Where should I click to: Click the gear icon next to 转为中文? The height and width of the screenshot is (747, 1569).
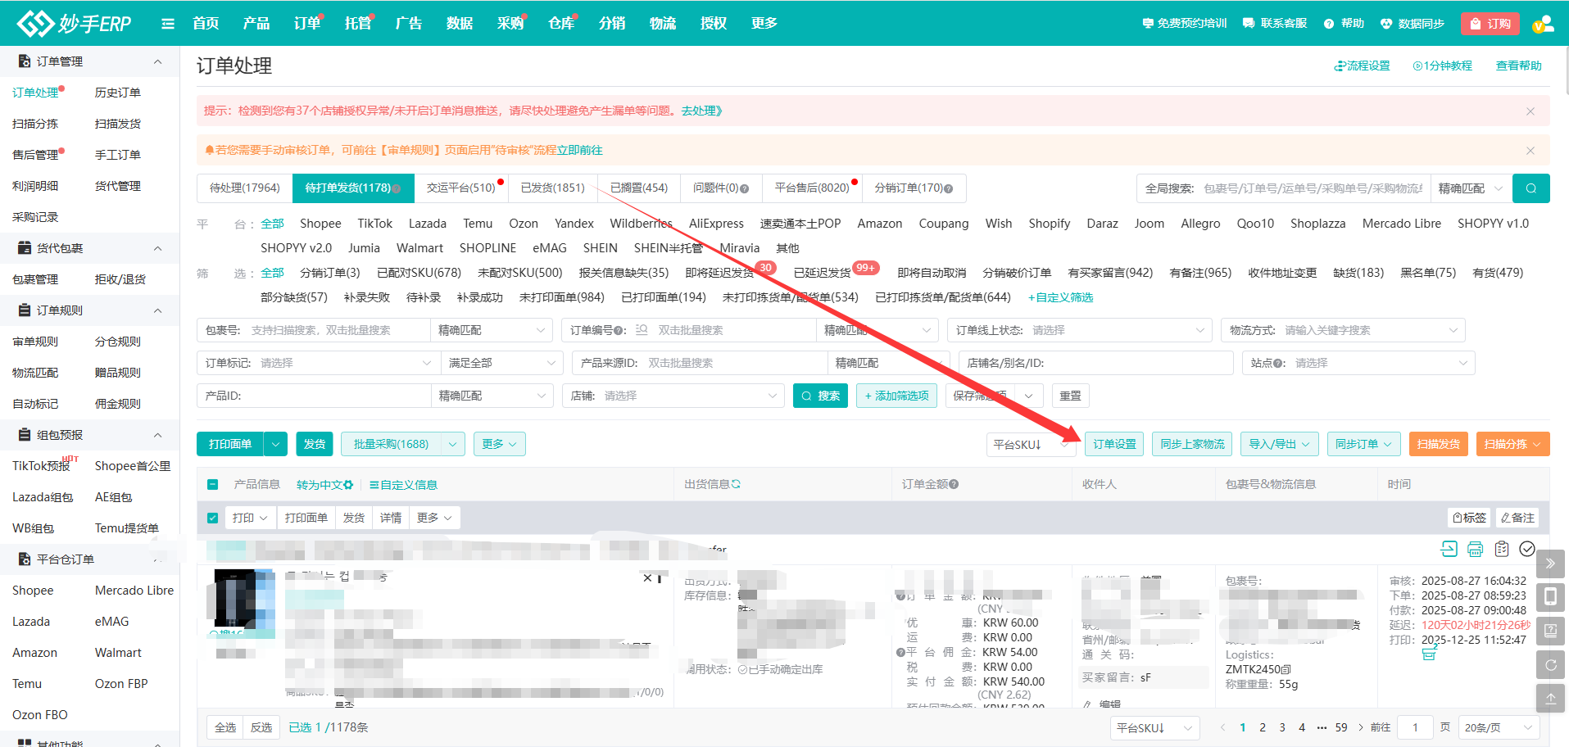click(348, 485)
